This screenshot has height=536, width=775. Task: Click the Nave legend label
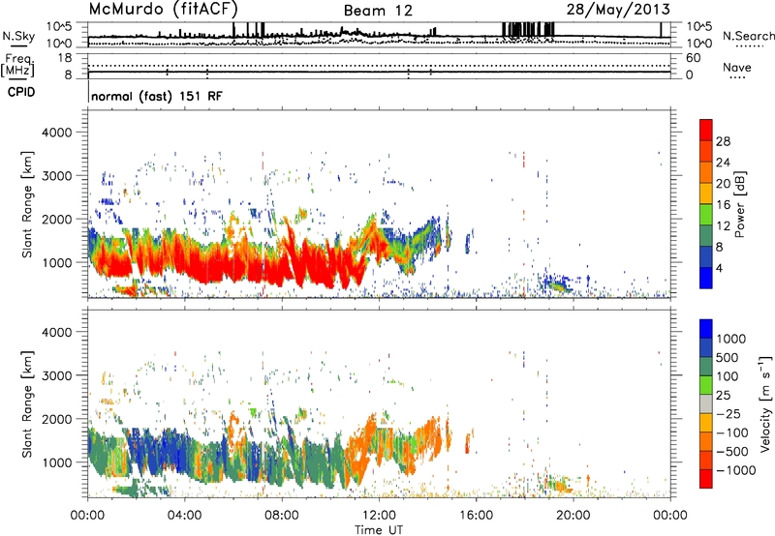point(737,67)
